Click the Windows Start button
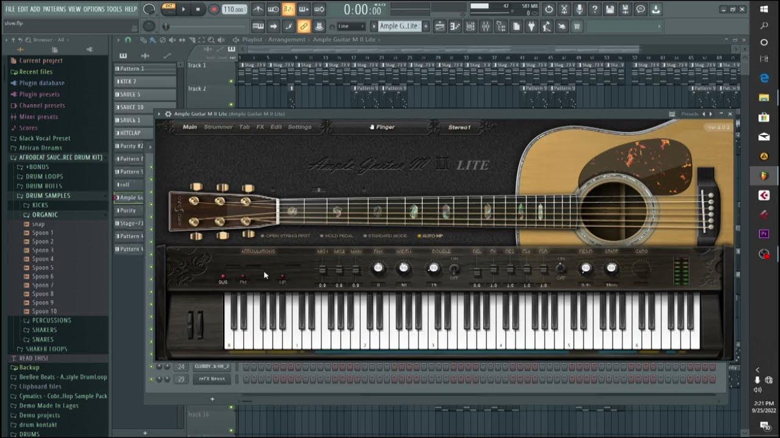The width and height of the screenshot is (780, 438). [764, 9]
